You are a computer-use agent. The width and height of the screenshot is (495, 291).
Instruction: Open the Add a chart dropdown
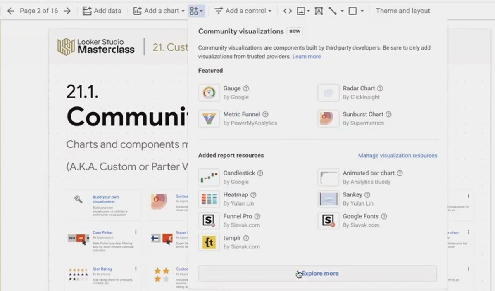pyautogui.click(x=159, y=11)
